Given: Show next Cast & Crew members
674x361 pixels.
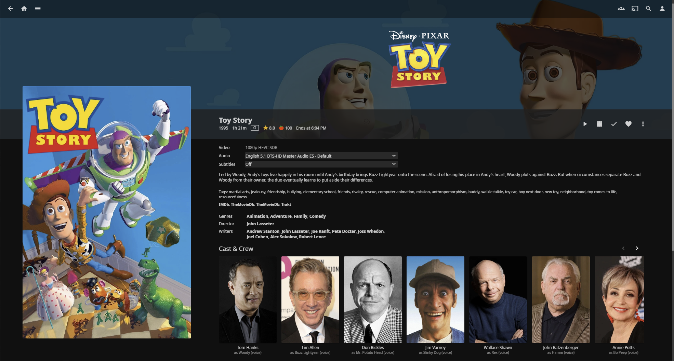Looking at the screenshot, I should coord(637,248).
